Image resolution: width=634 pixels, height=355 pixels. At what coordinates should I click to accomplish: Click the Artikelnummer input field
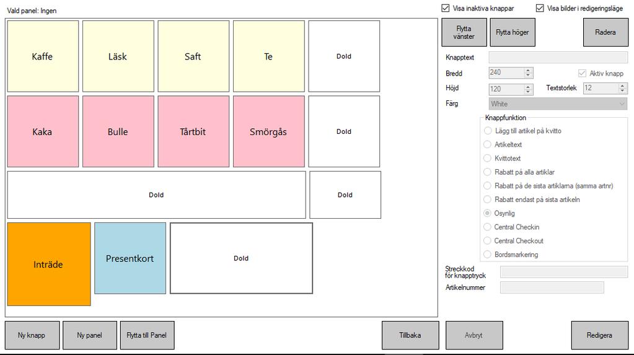click(552, 287)
